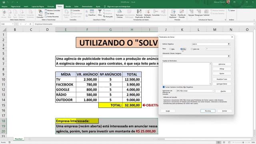
Task: Click the Save icon in the title bar
Action: pos(4,2)
